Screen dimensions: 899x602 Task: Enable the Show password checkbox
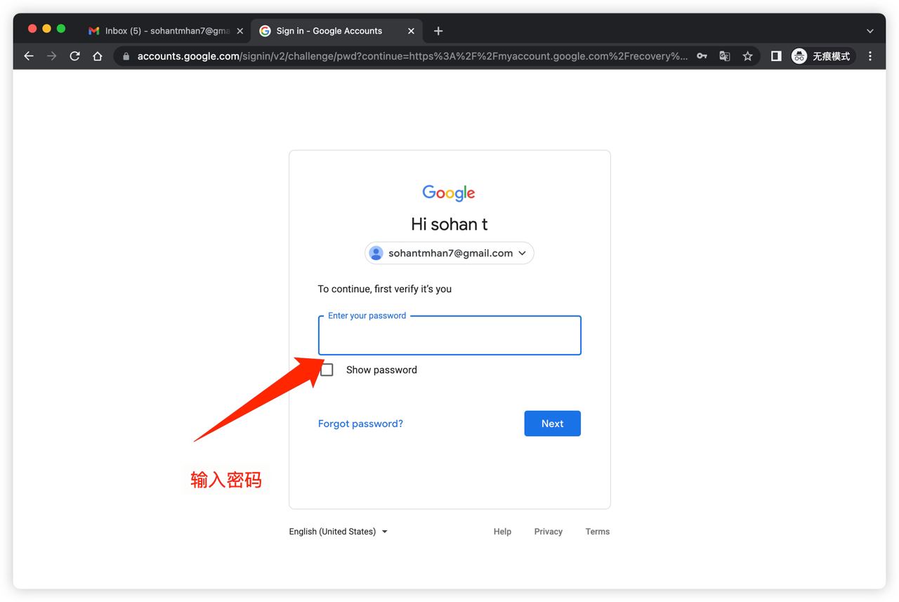click(327, 369)
